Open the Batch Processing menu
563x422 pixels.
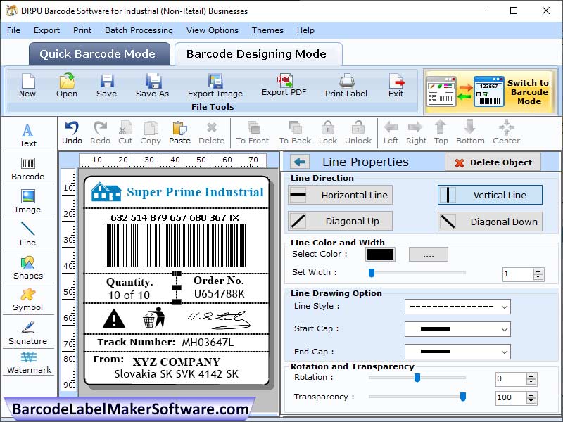[139, 30]
